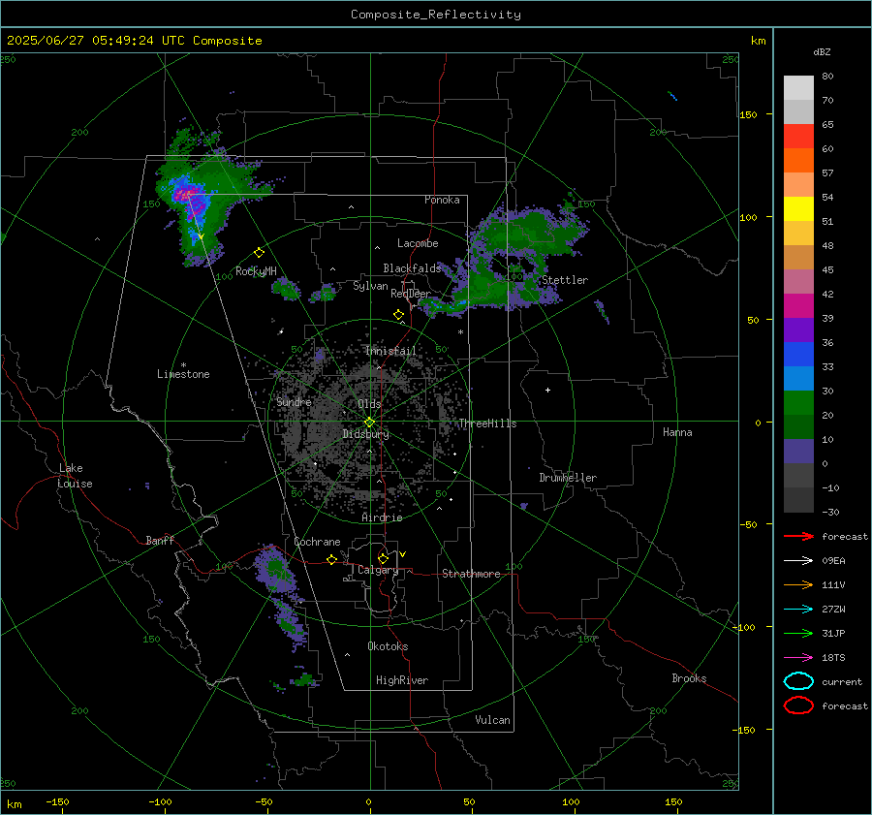Click the white 09EA arrow legend entry

tap(798, 561)
